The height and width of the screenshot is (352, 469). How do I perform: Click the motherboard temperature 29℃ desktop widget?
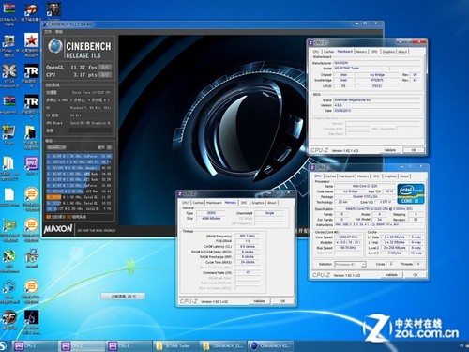tap(123, 296)
